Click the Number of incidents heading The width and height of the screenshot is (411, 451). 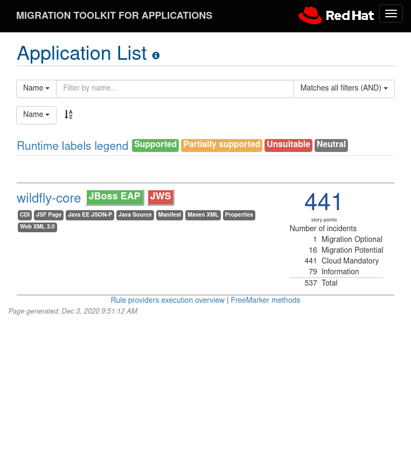pyautogui.click(x=323, y=228)
